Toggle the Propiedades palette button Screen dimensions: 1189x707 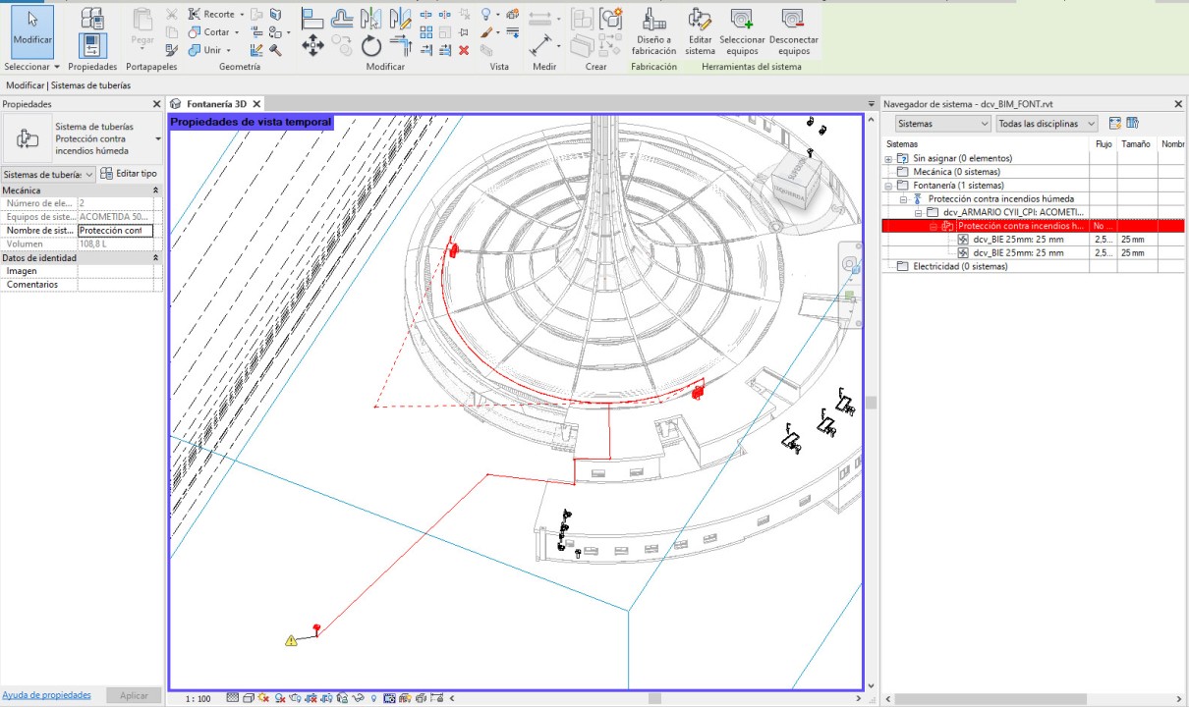point(92,45)
